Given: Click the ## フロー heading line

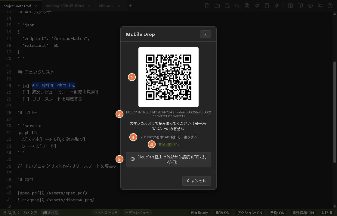Looking at the screenshot, I should [x=27, y=112].
